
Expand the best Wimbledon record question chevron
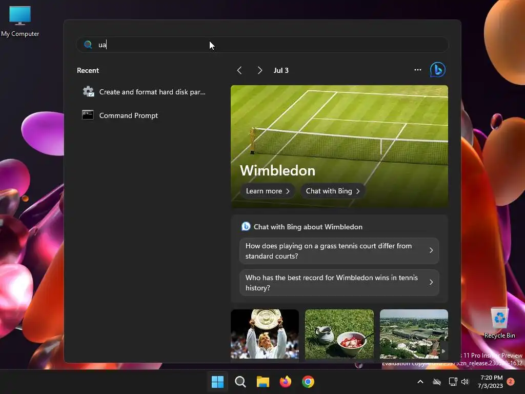pos(431,283)
